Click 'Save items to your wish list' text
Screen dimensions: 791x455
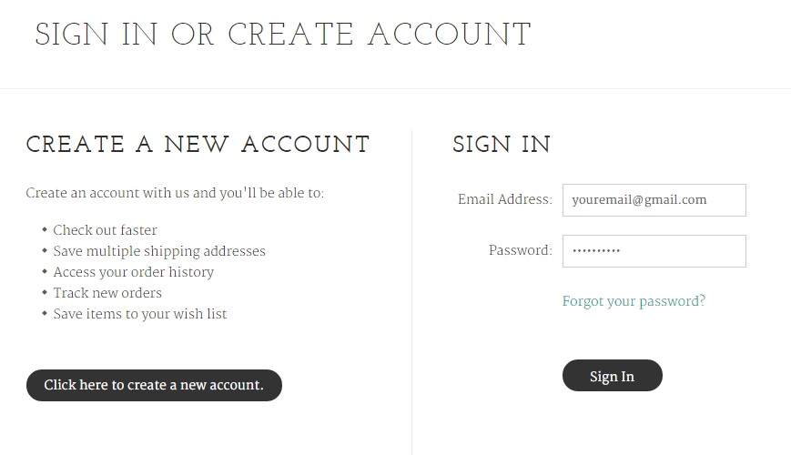point(140,314)
